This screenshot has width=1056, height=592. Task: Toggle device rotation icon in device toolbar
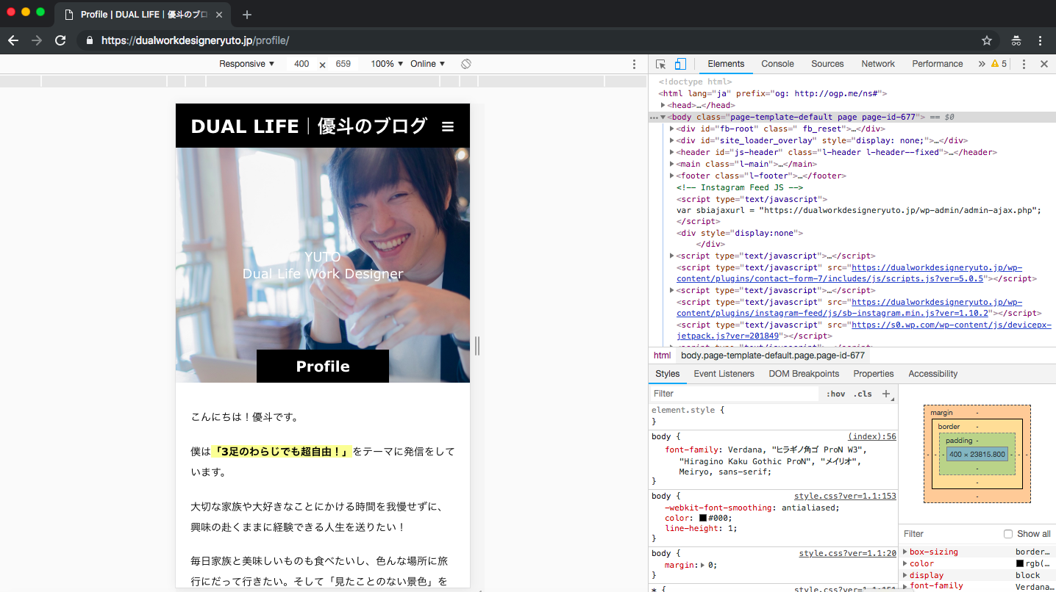[466, 64]
